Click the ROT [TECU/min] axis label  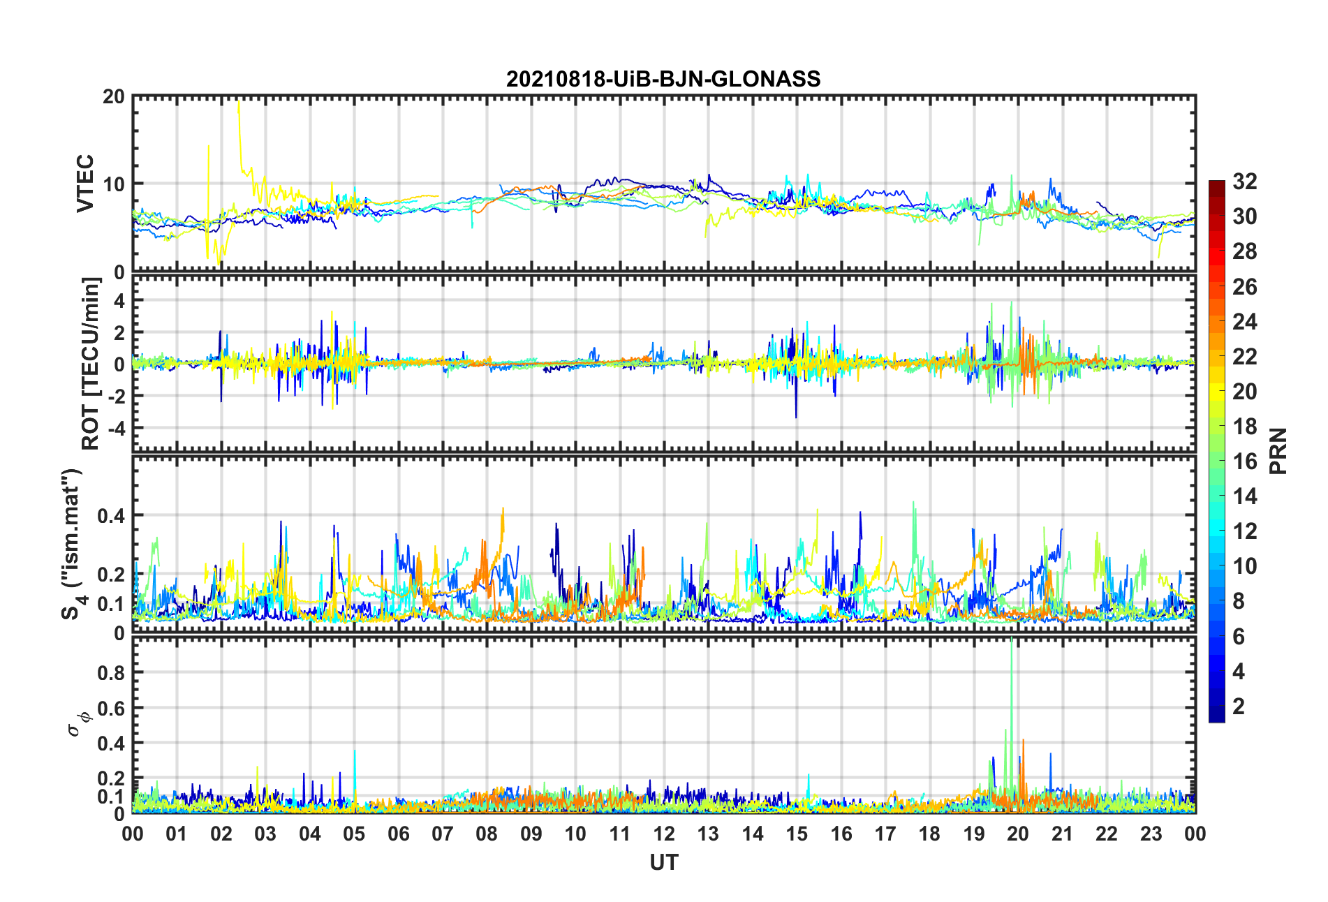click(91, 364)
